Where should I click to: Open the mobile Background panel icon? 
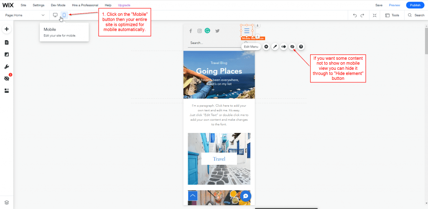pos(7,54)
